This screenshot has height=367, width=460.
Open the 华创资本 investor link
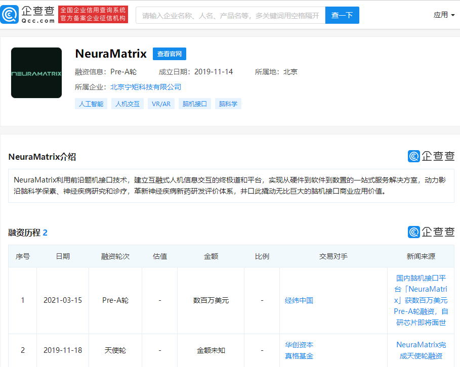click(x=299, y=345)
